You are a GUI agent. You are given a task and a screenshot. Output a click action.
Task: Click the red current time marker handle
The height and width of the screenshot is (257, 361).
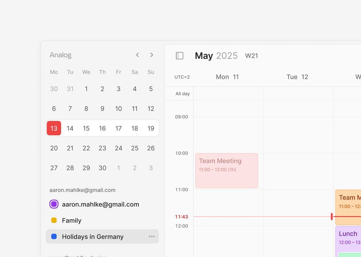332,217
